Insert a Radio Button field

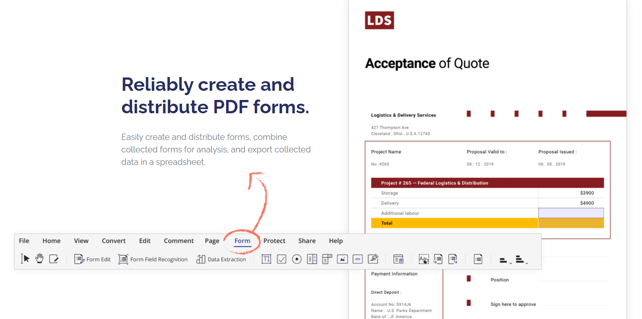296,259
